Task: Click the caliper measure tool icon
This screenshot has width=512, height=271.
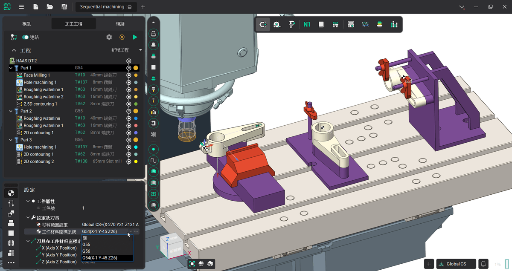Action: [x=292, y=25]
